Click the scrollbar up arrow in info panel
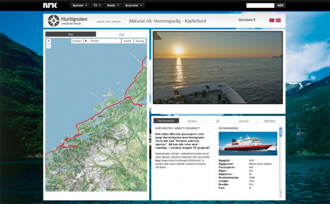The image size is (330, 204). click(x=280, y=193)
